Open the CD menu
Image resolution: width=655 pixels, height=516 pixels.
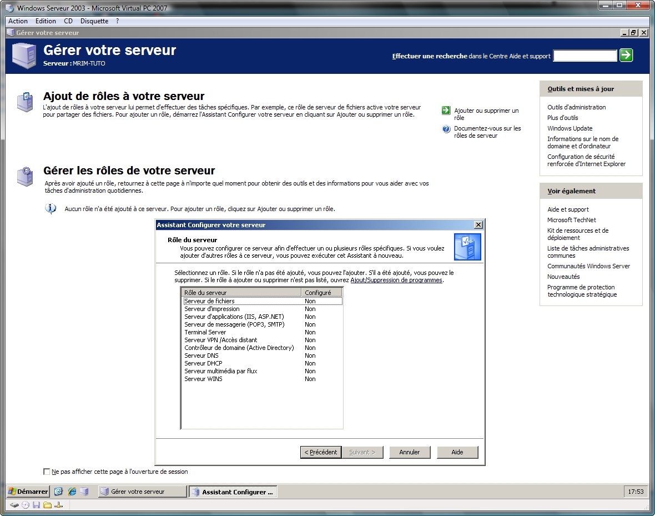click(68, 21)
